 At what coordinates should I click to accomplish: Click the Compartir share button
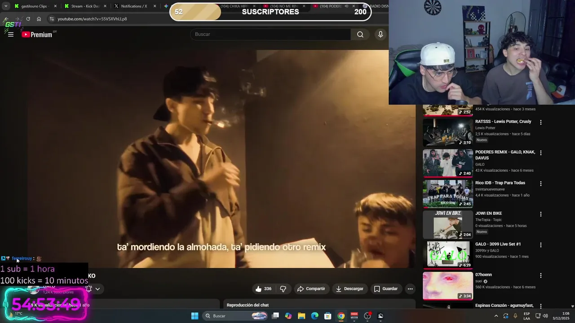coord(311,289)
